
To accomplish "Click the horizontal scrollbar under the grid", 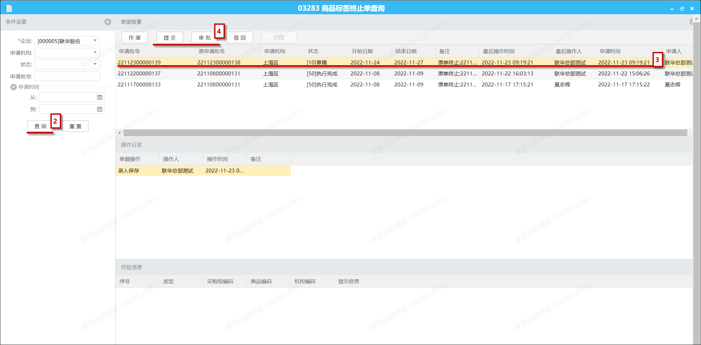I will coord(405,133).
